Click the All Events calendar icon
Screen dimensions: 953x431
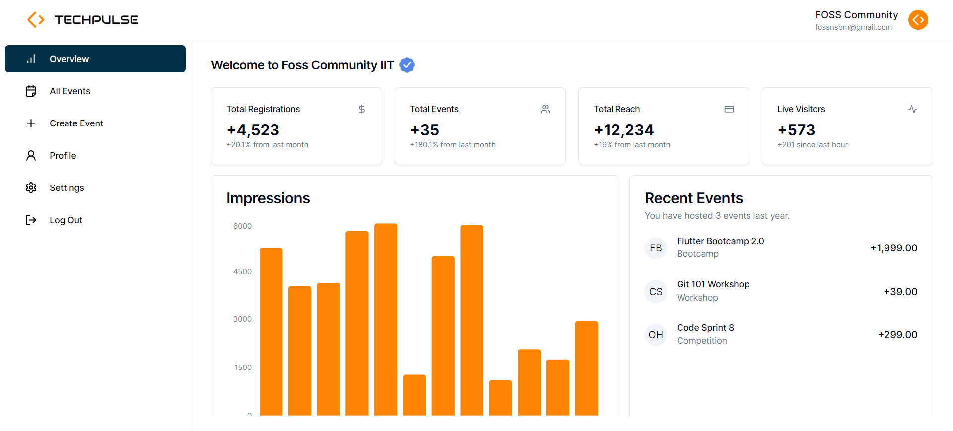click(x=31, y=91)
